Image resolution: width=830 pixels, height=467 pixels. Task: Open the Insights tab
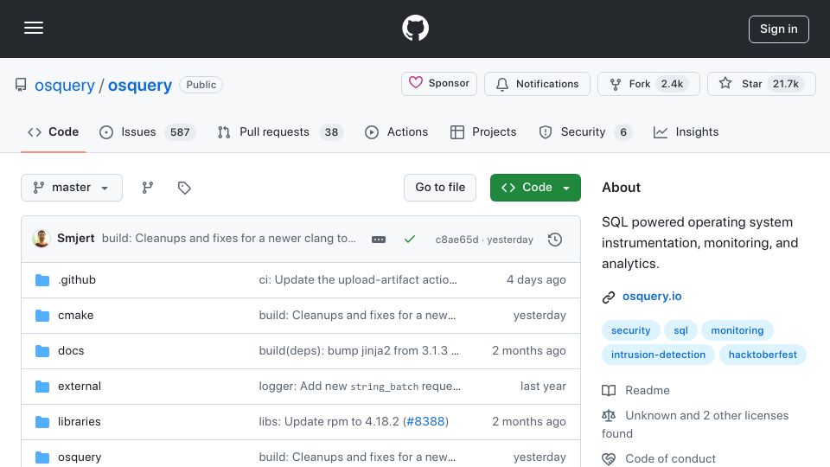click(686, 131)
